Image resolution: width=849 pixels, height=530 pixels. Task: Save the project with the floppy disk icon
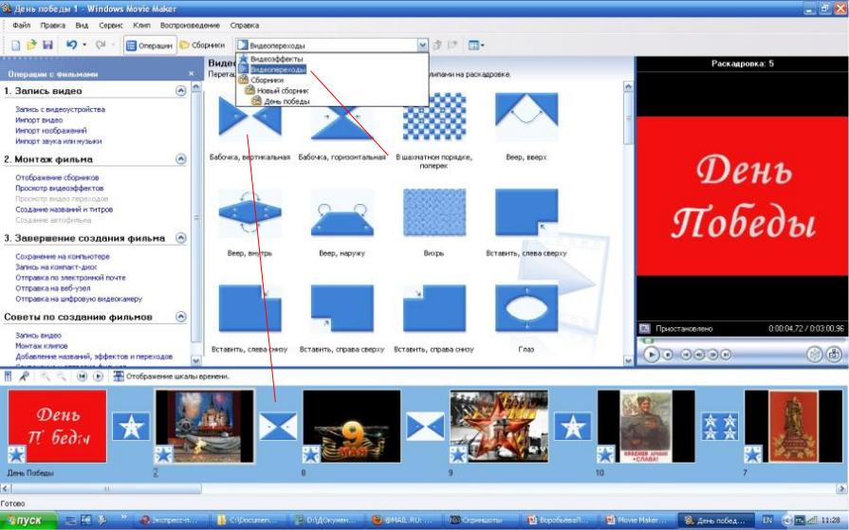pos(47,45)
